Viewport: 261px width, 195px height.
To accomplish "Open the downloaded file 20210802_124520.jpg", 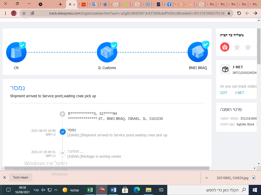I will pos(232,178).
